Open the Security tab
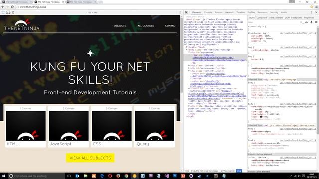Image resolution: width=319 pixels, height=179 pixels. [x=274, y=12]
